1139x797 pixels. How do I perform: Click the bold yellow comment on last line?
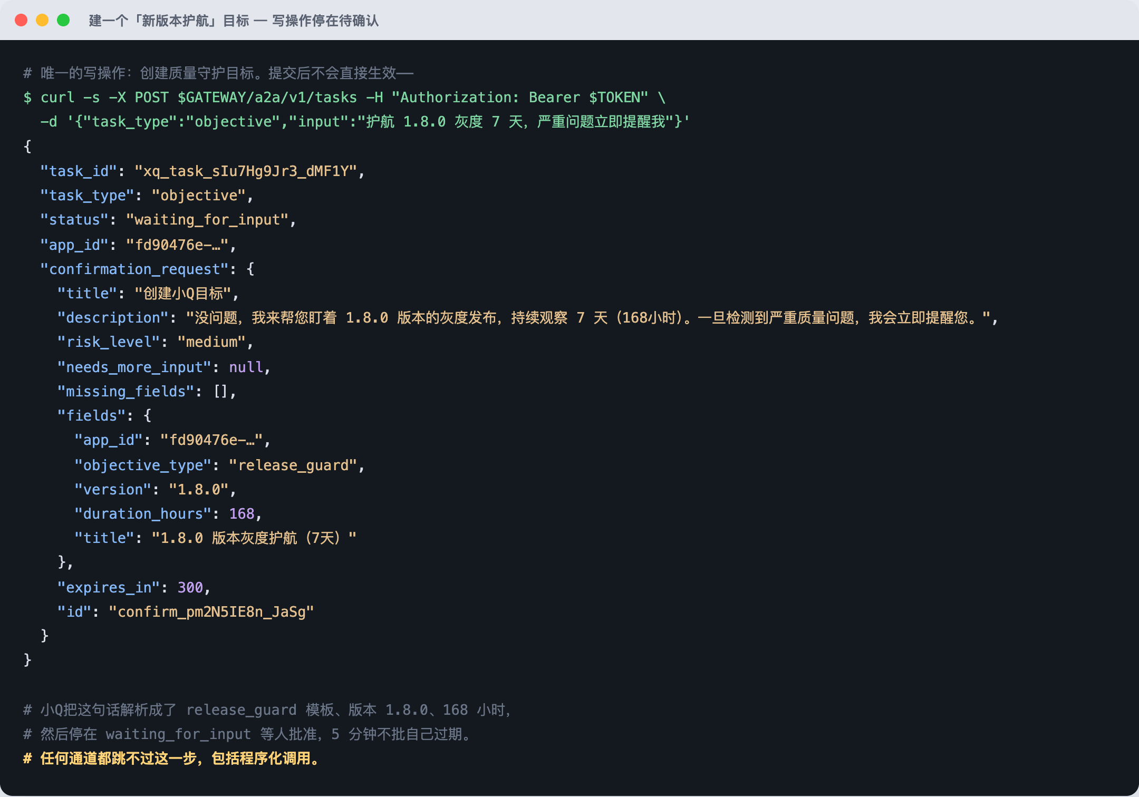coord(172,759)
